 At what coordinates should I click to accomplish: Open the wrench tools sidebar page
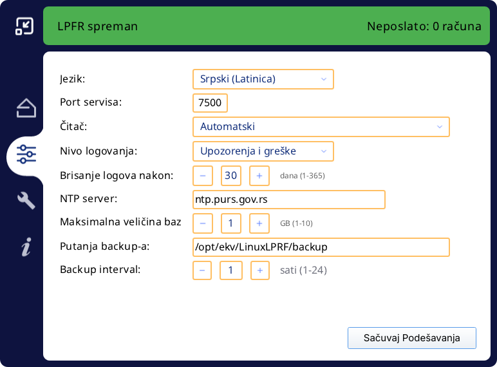(x=26, y=200)
